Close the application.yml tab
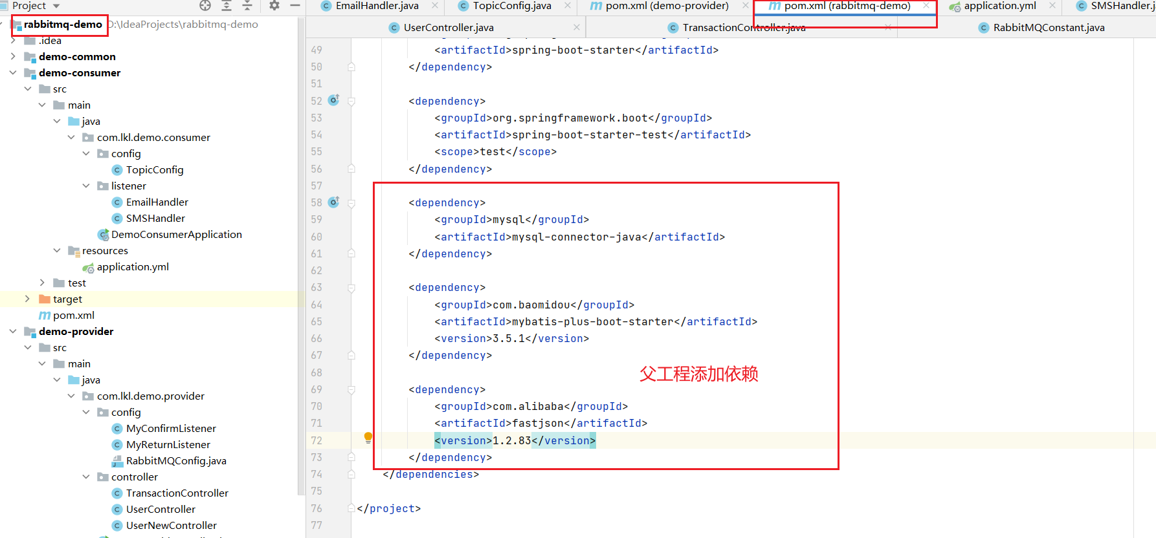The width and height of the screenshot is (1156, 538). pyautogui.click(x=1052, y=6)
